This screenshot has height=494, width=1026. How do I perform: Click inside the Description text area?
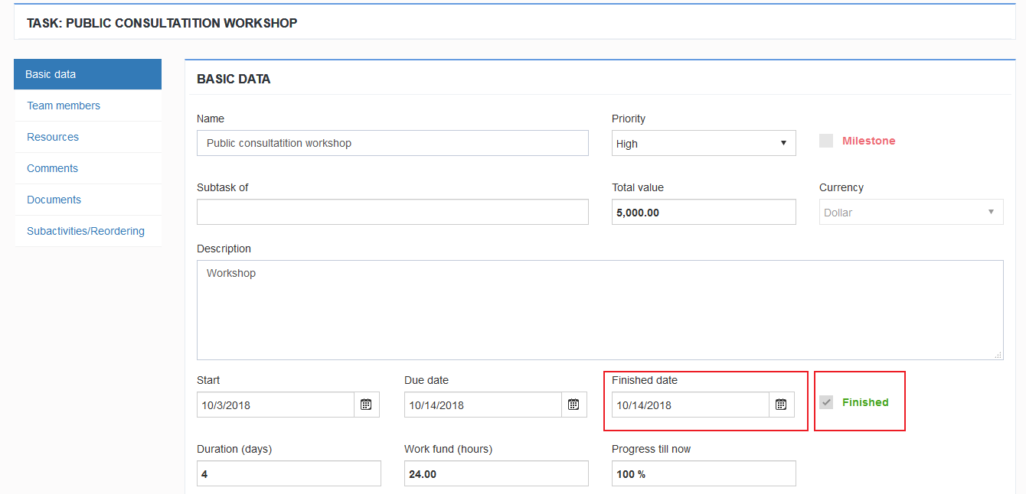(600, 310)
